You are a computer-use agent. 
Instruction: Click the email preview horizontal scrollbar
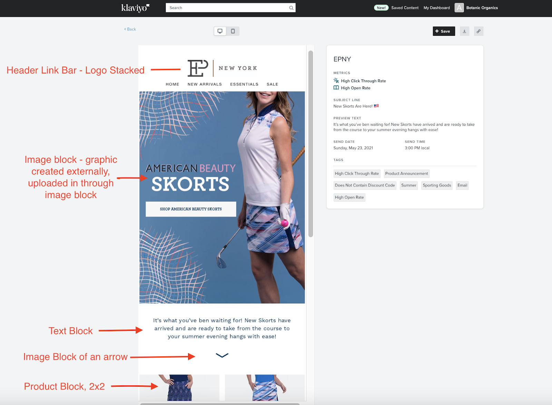(220, 404)
